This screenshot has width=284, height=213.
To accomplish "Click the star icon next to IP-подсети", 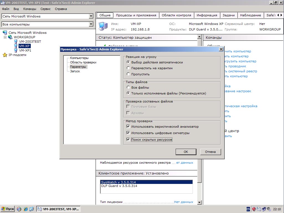I will (5, 55).
